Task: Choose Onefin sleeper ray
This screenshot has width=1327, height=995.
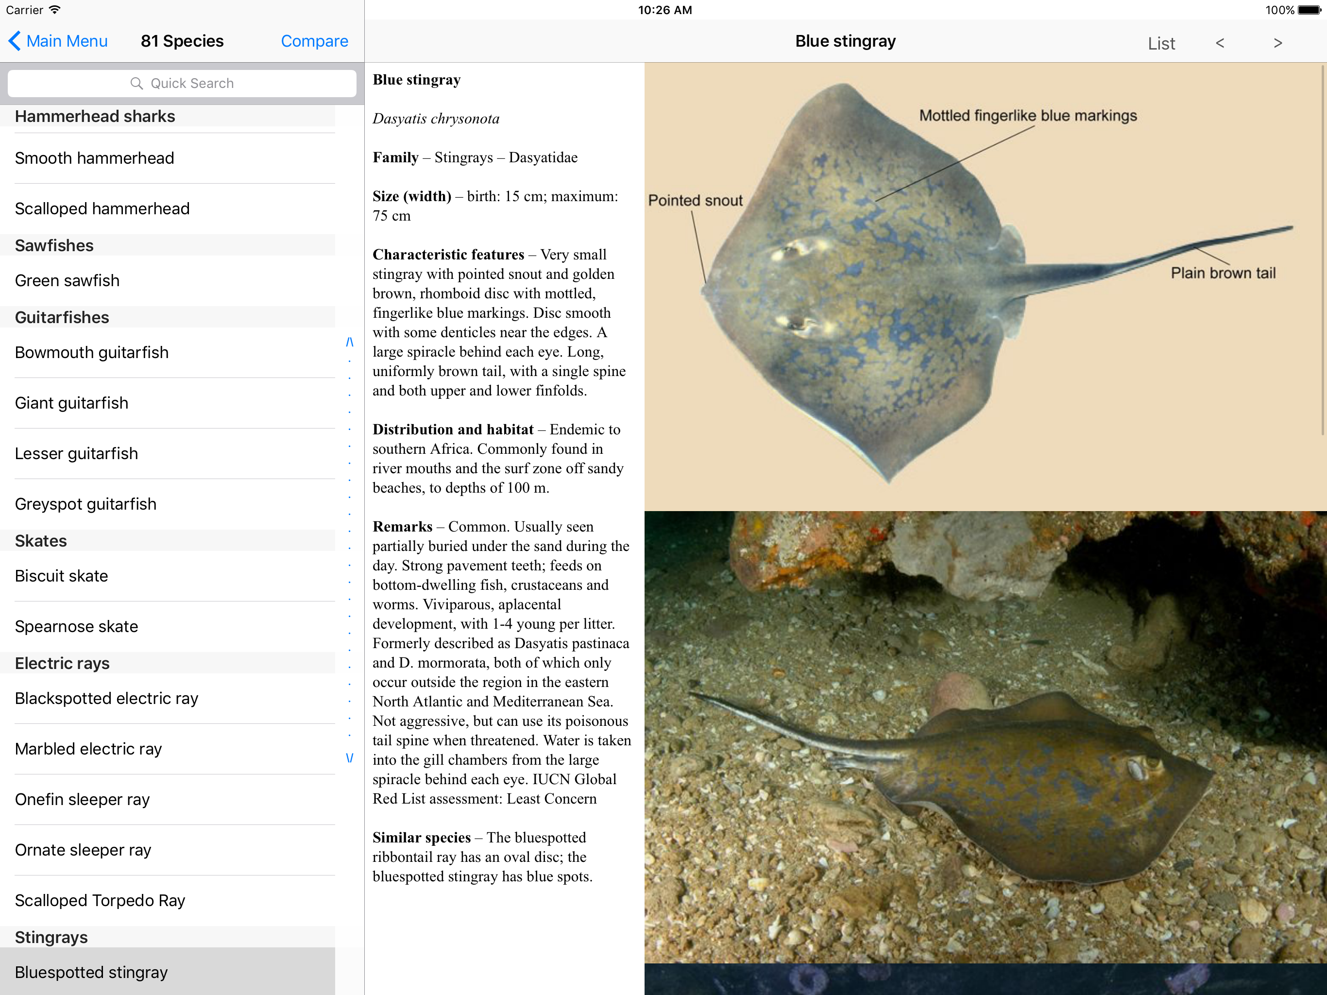Action: pos(168,799)
